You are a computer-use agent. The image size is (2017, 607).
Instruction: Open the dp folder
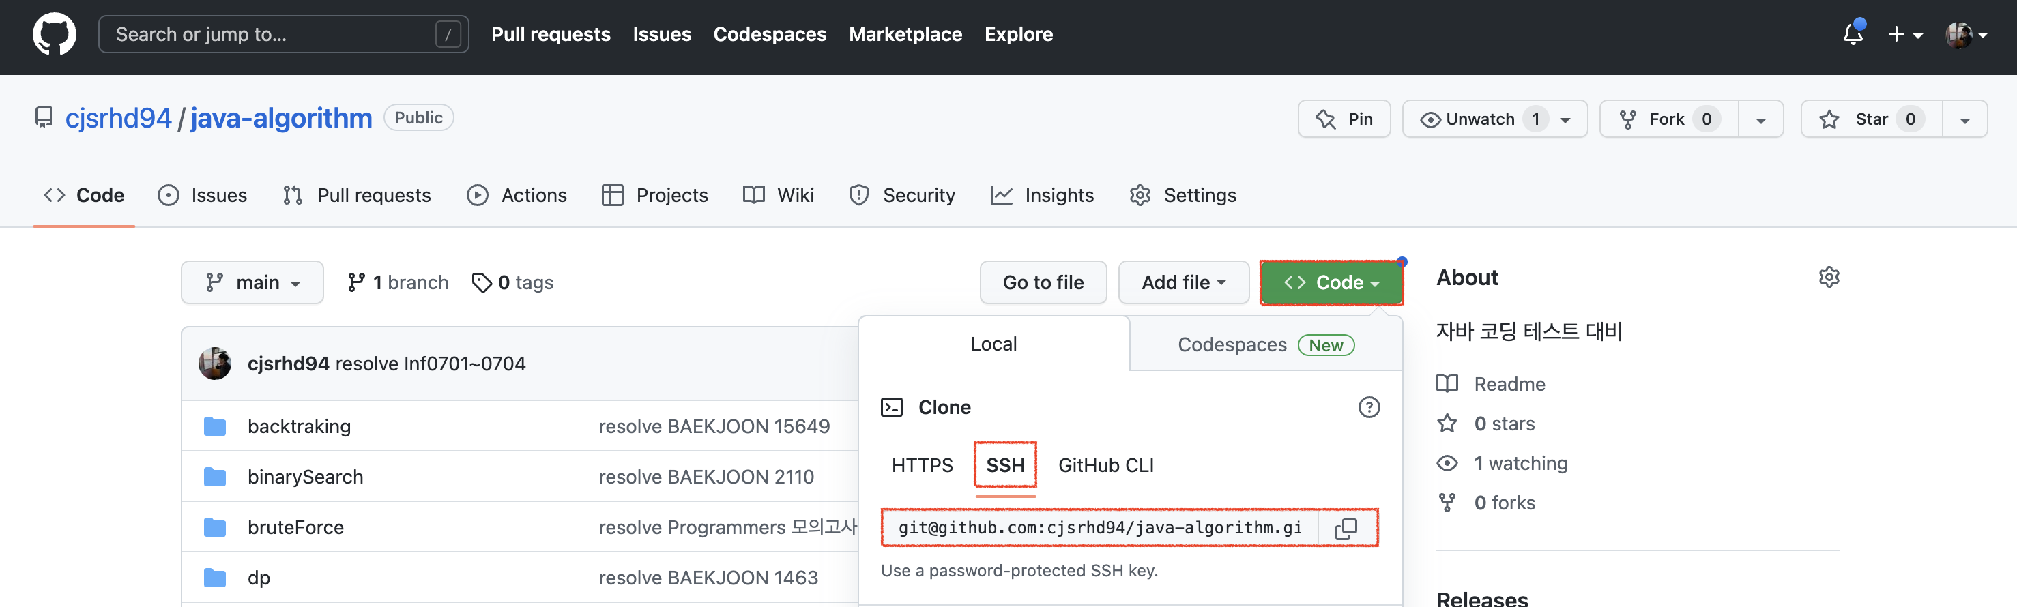point(259,578)
